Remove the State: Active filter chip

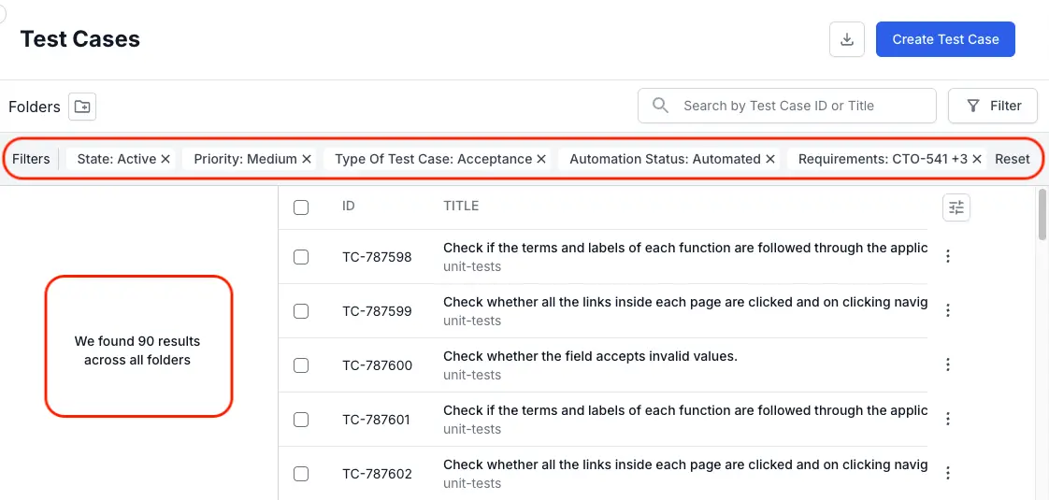165,159
